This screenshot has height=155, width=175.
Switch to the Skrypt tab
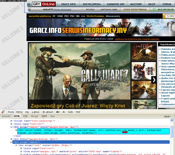(x=34, y=116)
